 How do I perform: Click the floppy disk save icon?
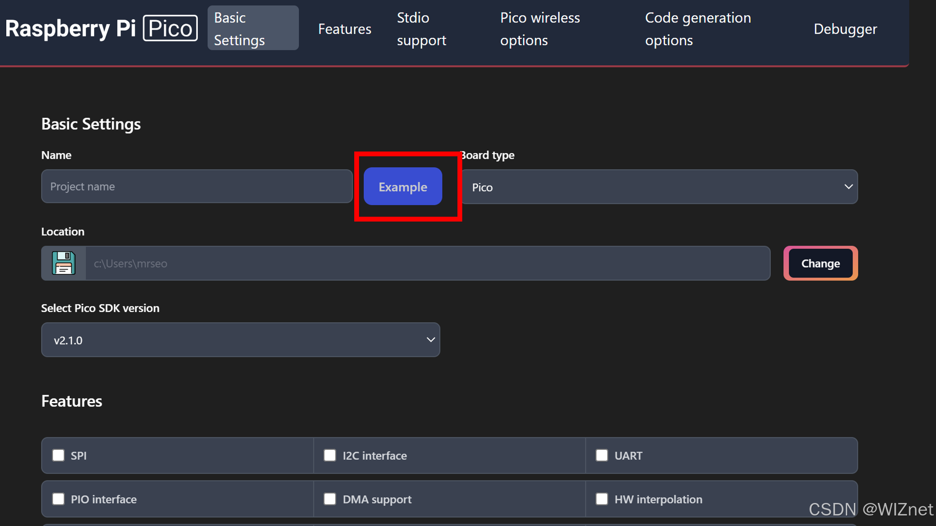point(63,263)
